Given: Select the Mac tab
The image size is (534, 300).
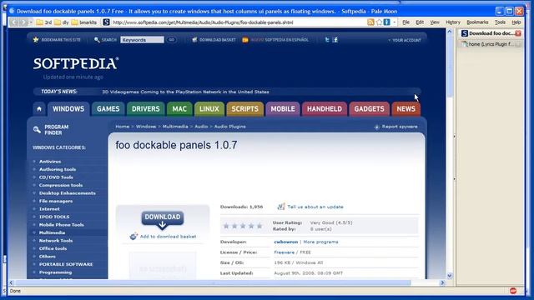Looking at the screenshot, I should click(x=179, y=109).
